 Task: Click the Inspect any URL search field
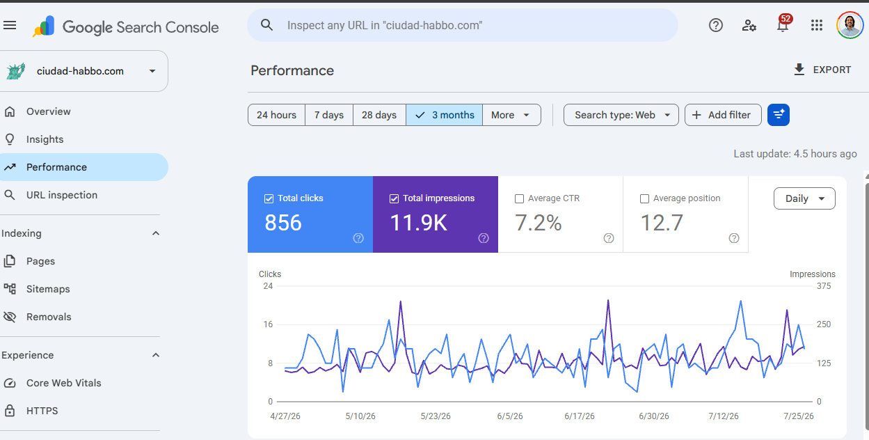[463, 25]
